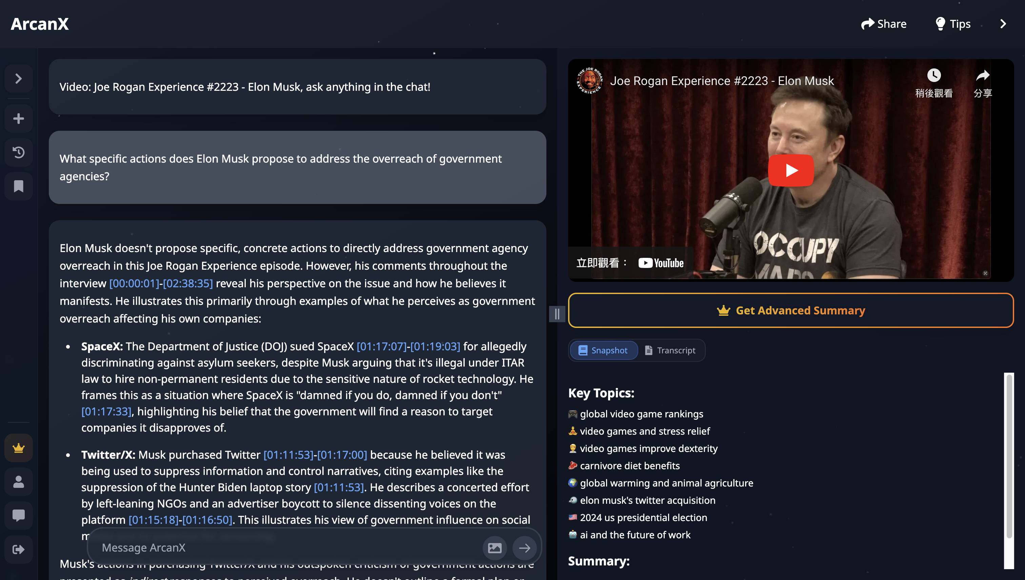Open the bookmarks icon in the sidebar
This screenshot has height=580, width=1025.
[x=18, y=186]
